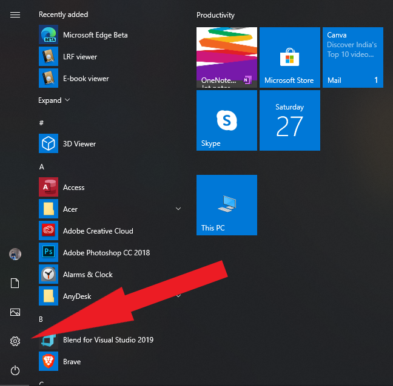Click the Productivity group header
Screen dimensions: 393x386
215,15
